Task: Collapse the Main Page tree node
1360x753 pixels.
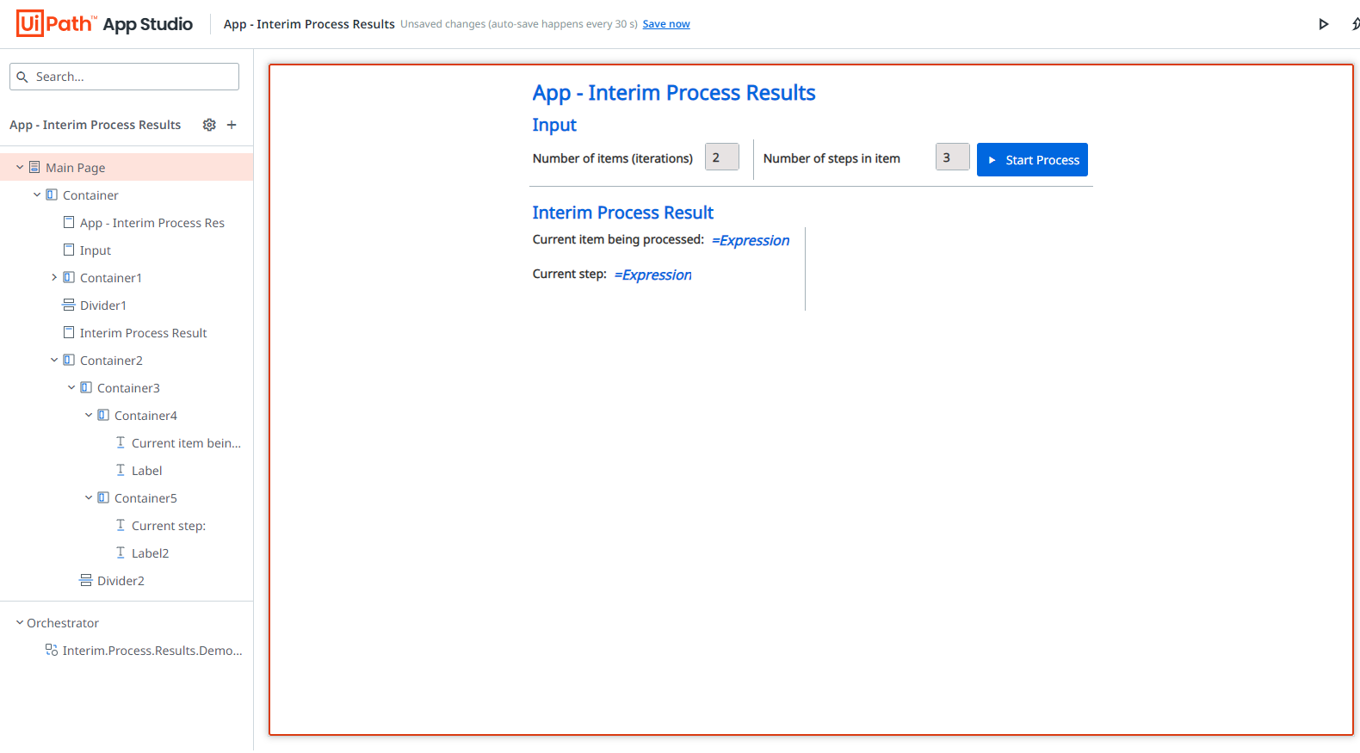Action: point(20,168)
